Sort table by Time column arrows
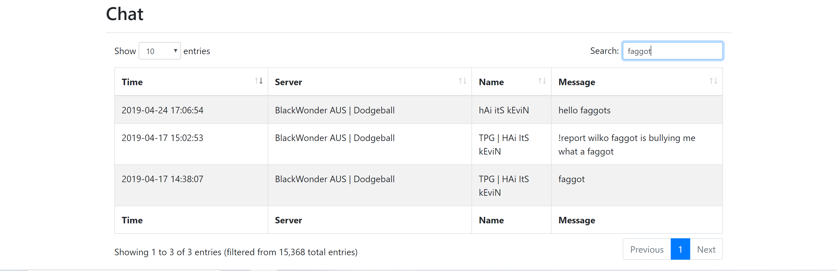The width and height of the screenshot is (837, 271). [259, 81]
